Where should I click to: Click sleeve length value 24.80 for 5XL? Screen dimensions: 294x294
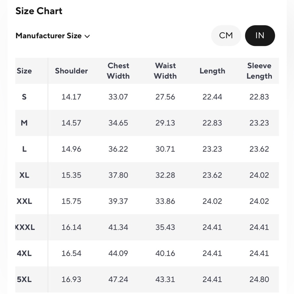pos(259,279)
